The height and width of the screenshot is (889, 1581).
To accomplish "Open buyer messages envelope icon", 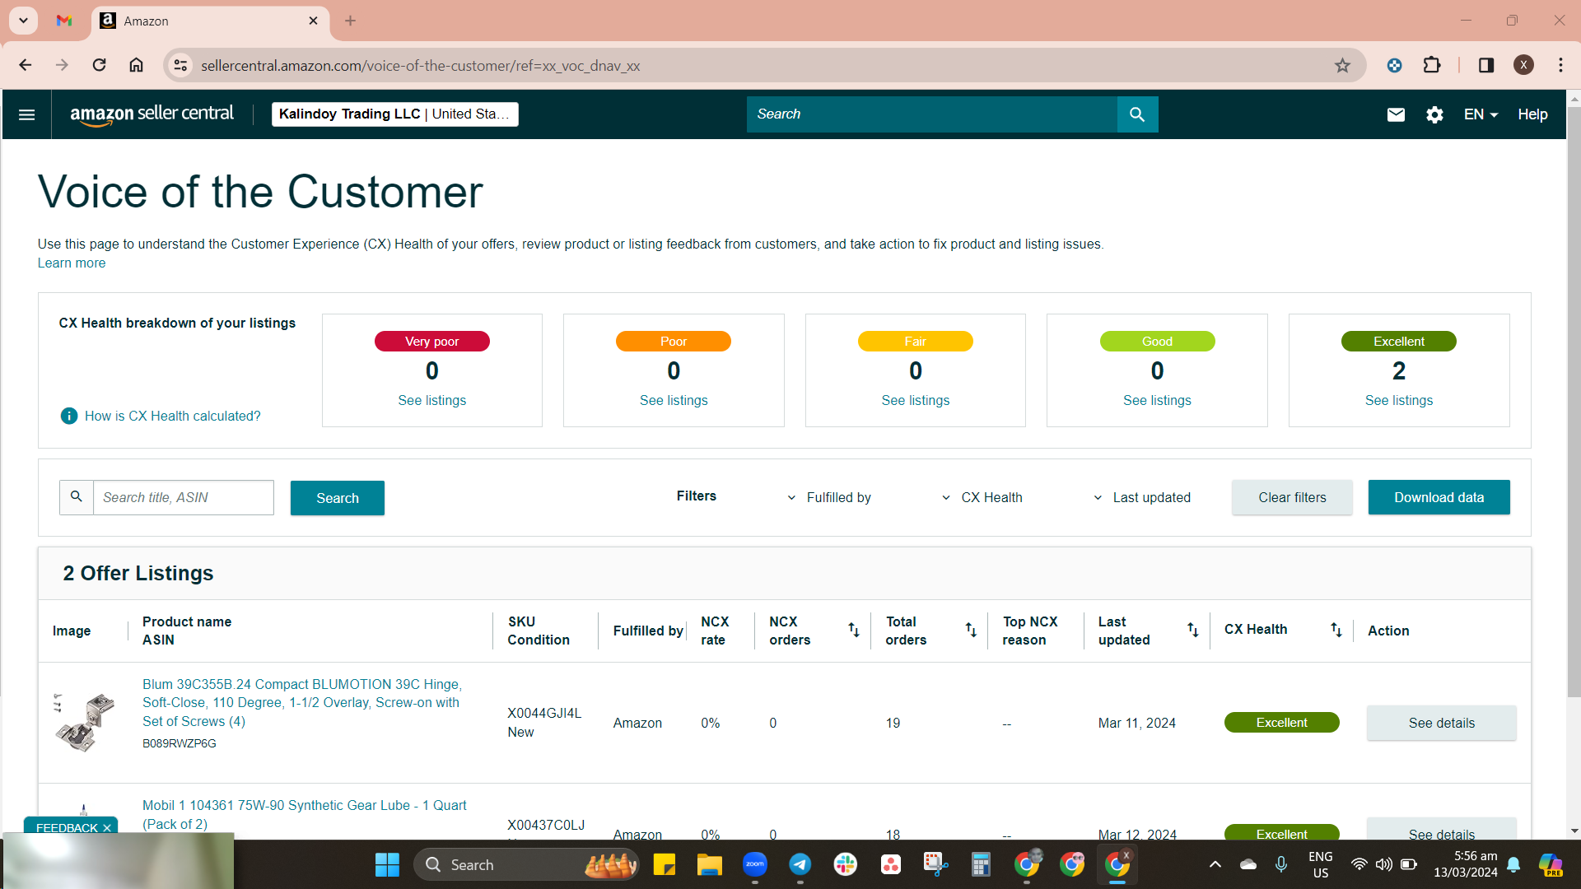I will point(1396,114).
